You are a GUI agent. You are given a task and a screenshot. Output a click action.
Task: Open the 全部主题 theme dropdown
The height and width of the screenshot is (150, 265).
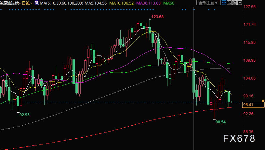[x=208, y=3]
